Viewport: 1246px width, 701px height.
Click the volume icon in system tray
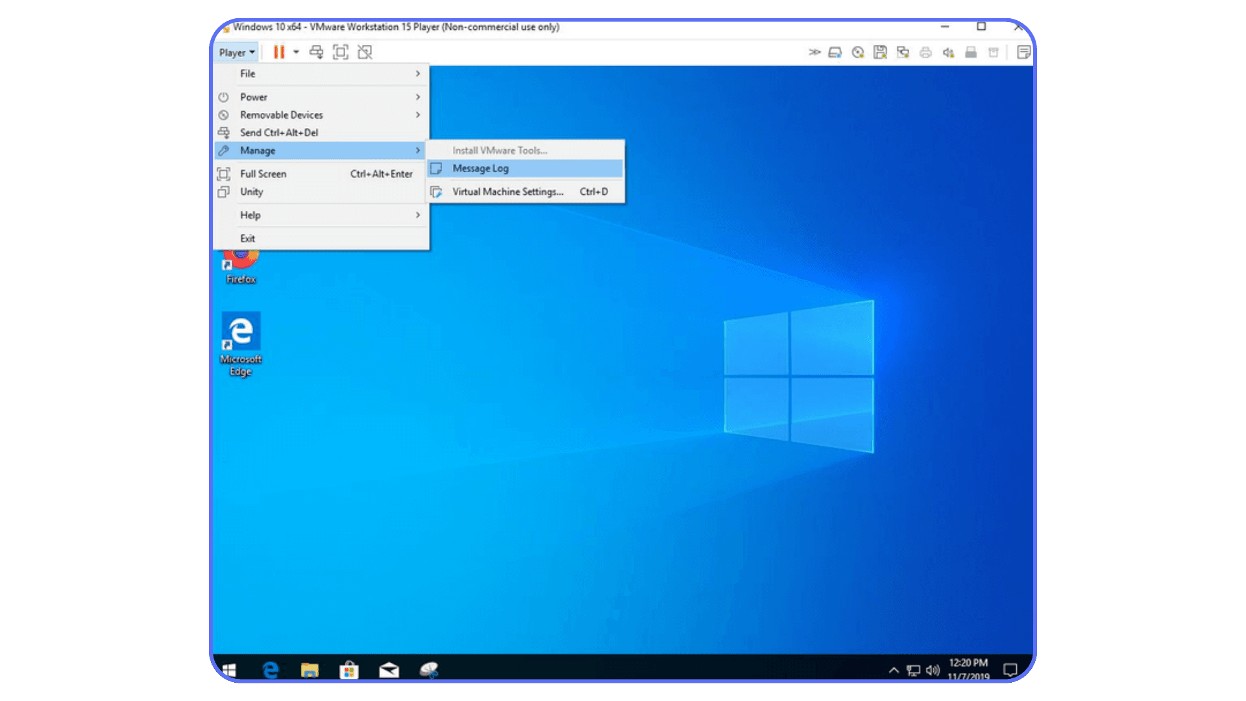click(x=933, y=670)
